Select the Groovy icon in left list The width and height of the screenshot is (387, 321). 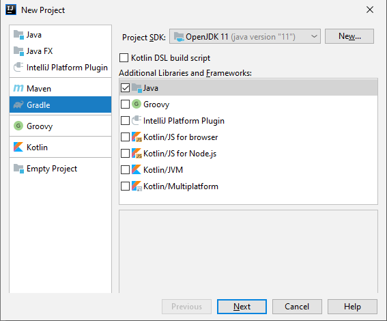click(18, 126)
